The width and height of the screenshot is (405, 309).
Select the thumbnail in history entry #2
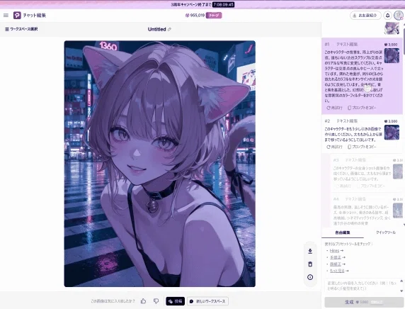(x=392, y=133)
